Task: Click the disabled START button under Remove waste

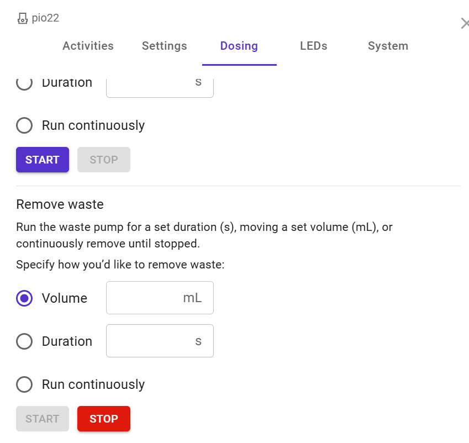Action: [x=43, y=419]
